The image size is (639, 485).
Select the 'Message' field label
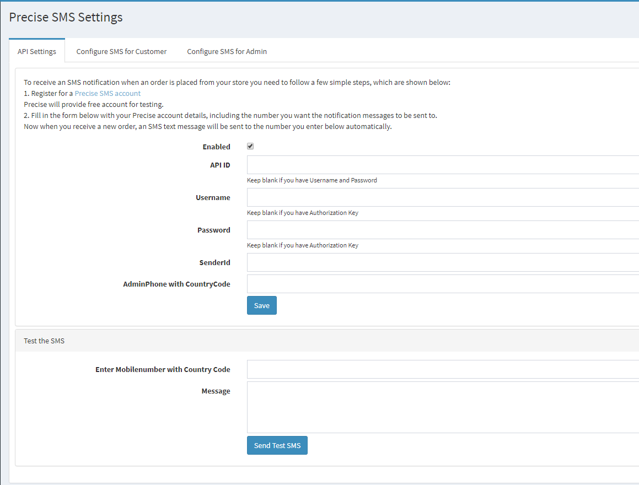click(216, 391)
